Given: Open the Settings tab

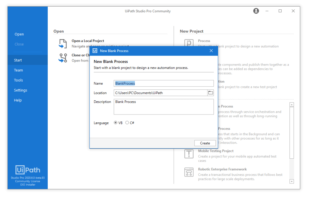Looking at the screenshot, I should pyautogui.click(x=21, y=90).
